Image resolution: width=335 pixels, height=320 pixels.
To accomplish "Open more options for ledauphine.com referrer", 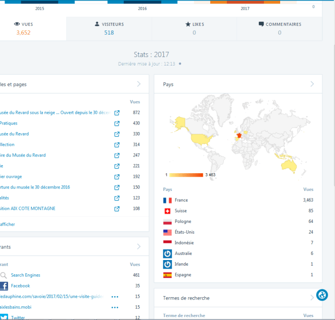I will pos(115,297).
